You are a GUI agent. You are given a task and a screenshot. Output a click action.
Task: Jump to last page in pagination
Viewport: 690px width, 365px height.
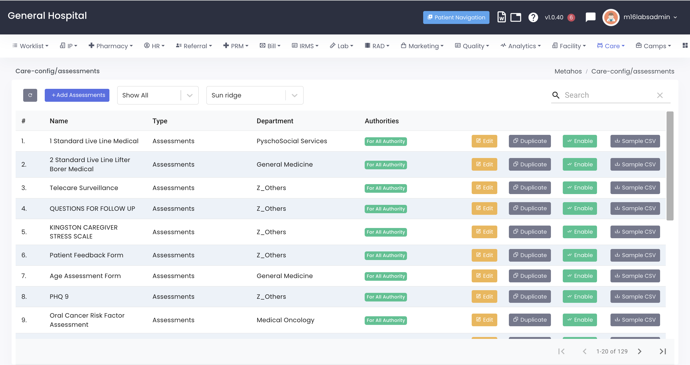tap(663, 351)
